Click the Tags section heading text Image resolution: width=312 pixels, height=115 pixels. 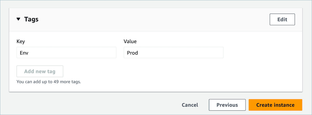click(x=31, y=19)
